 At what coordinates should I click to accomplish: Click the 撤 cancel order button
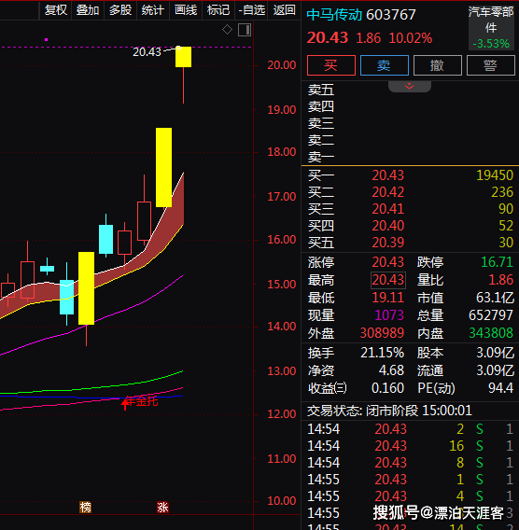pos(438,65)
